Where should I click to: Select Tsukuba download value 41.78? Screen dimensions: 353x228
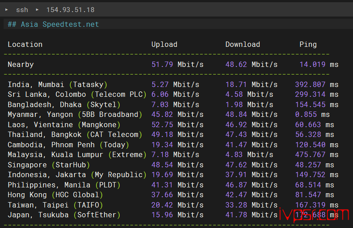click(x=236, y=215)
